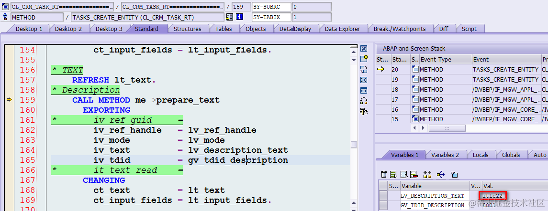Click the line number 159 header field

(241, 6)
